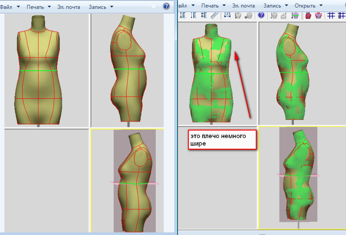The height and width of the screenshot is (235, 346).
Task: Click the blue grid with arrow icon
Action: (x=342, y=15)
